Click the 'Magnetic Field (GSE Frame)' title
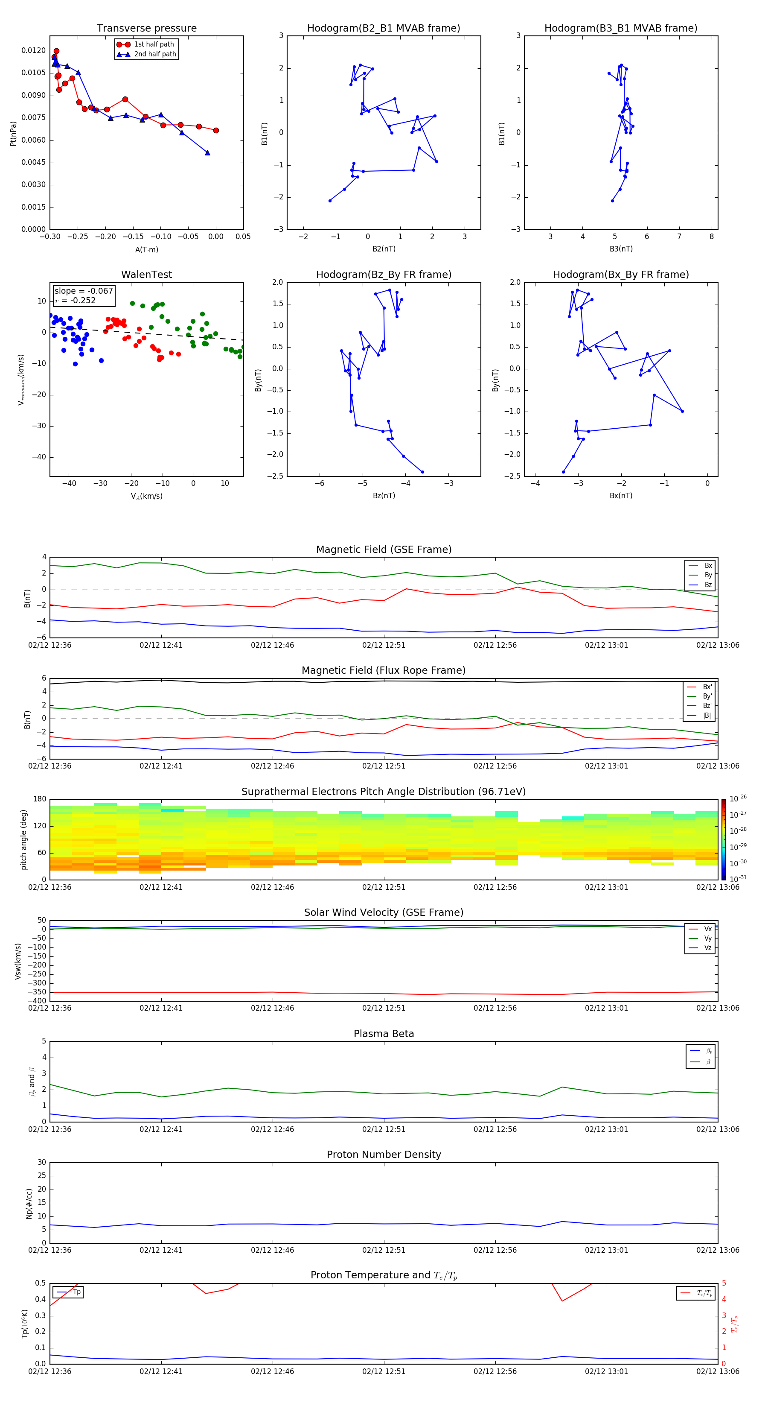The height and width of the screenshot is (1409, 768). point(384,550)
